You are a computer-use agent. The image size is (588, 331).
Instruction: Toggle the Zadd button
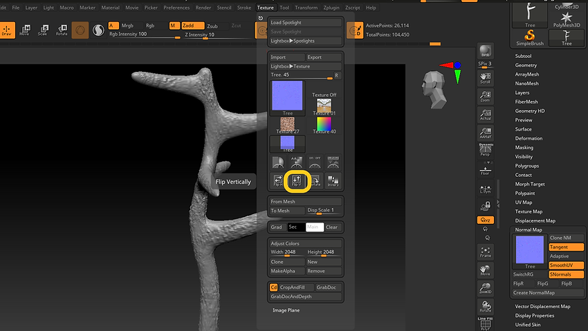pyautogui.click(x=193, y=26)
